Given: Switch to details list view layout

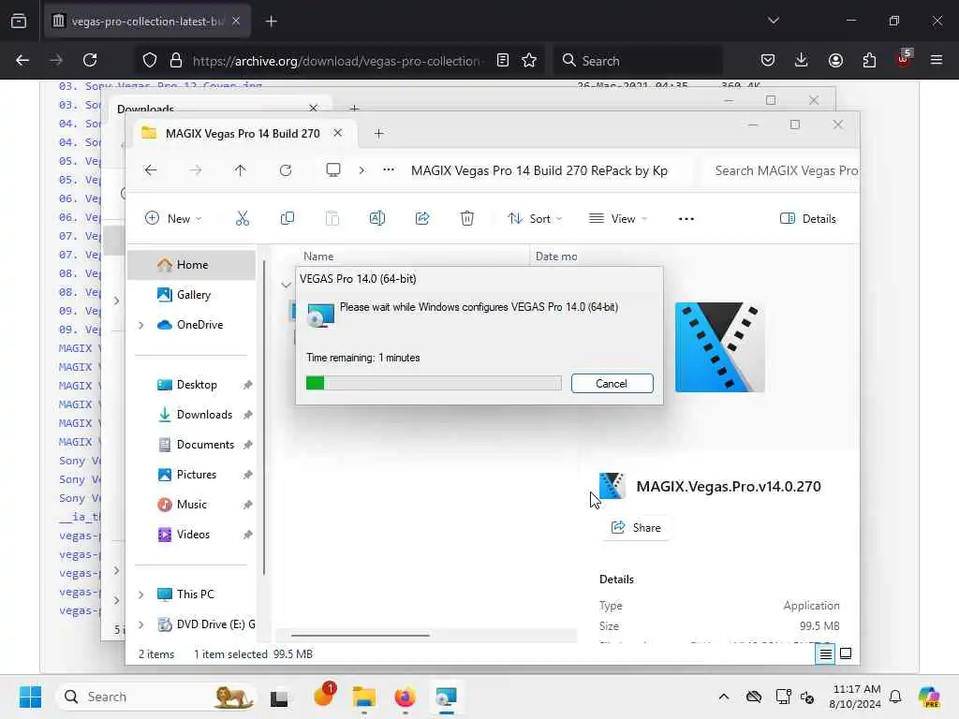Looking at the screenshot, I should (825, 654).
